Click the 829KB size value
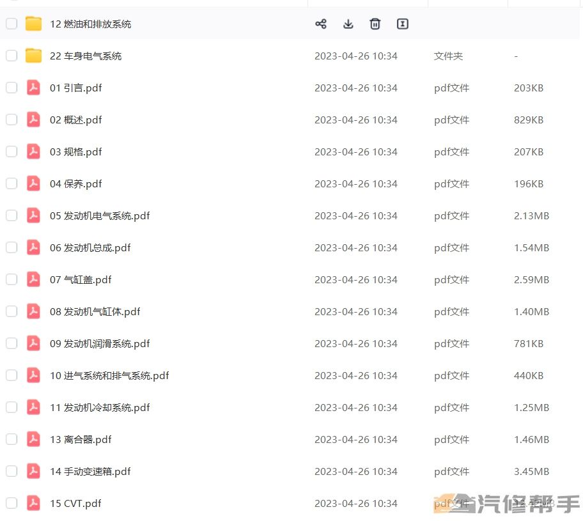Screen dimensions: 583x521 coord(528,120)
